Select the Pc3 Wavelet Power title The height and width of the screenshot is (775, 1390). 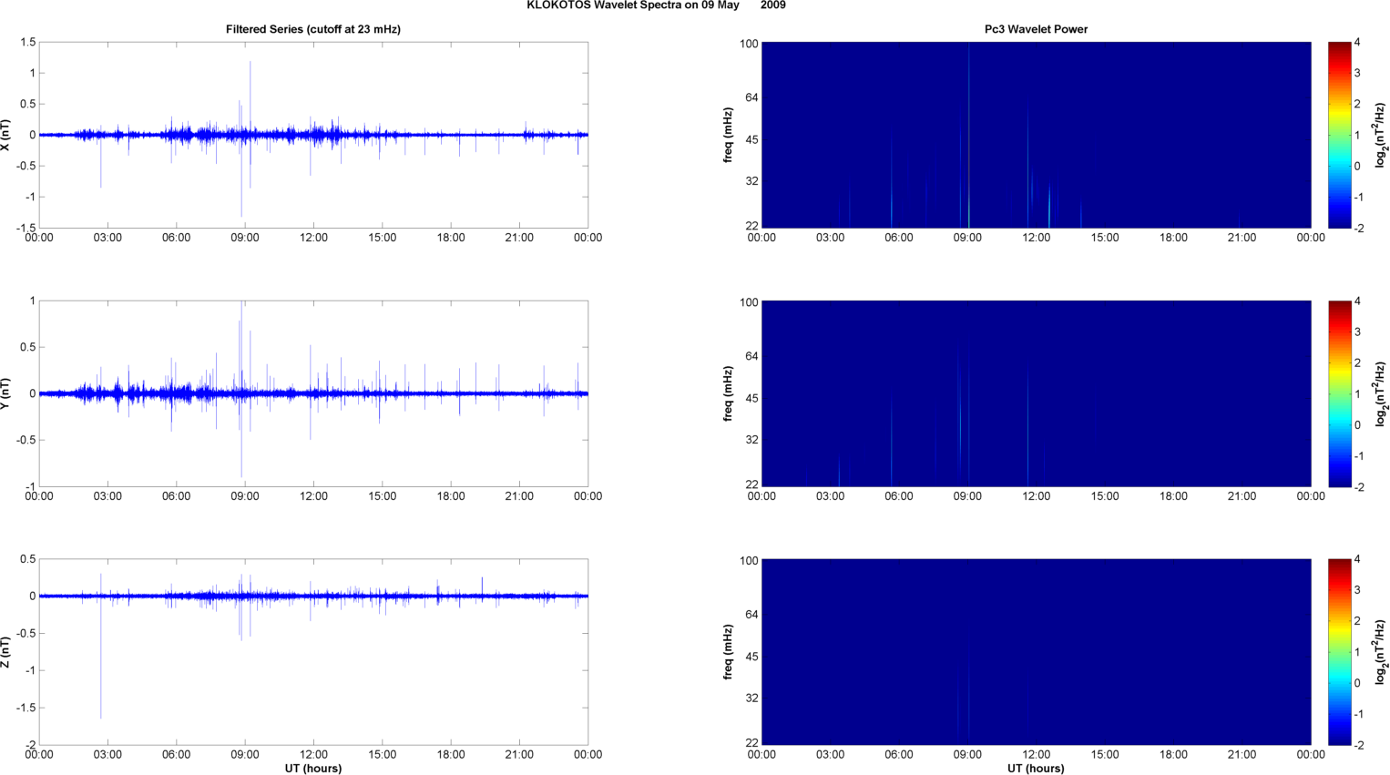[x=1036, y=29]
